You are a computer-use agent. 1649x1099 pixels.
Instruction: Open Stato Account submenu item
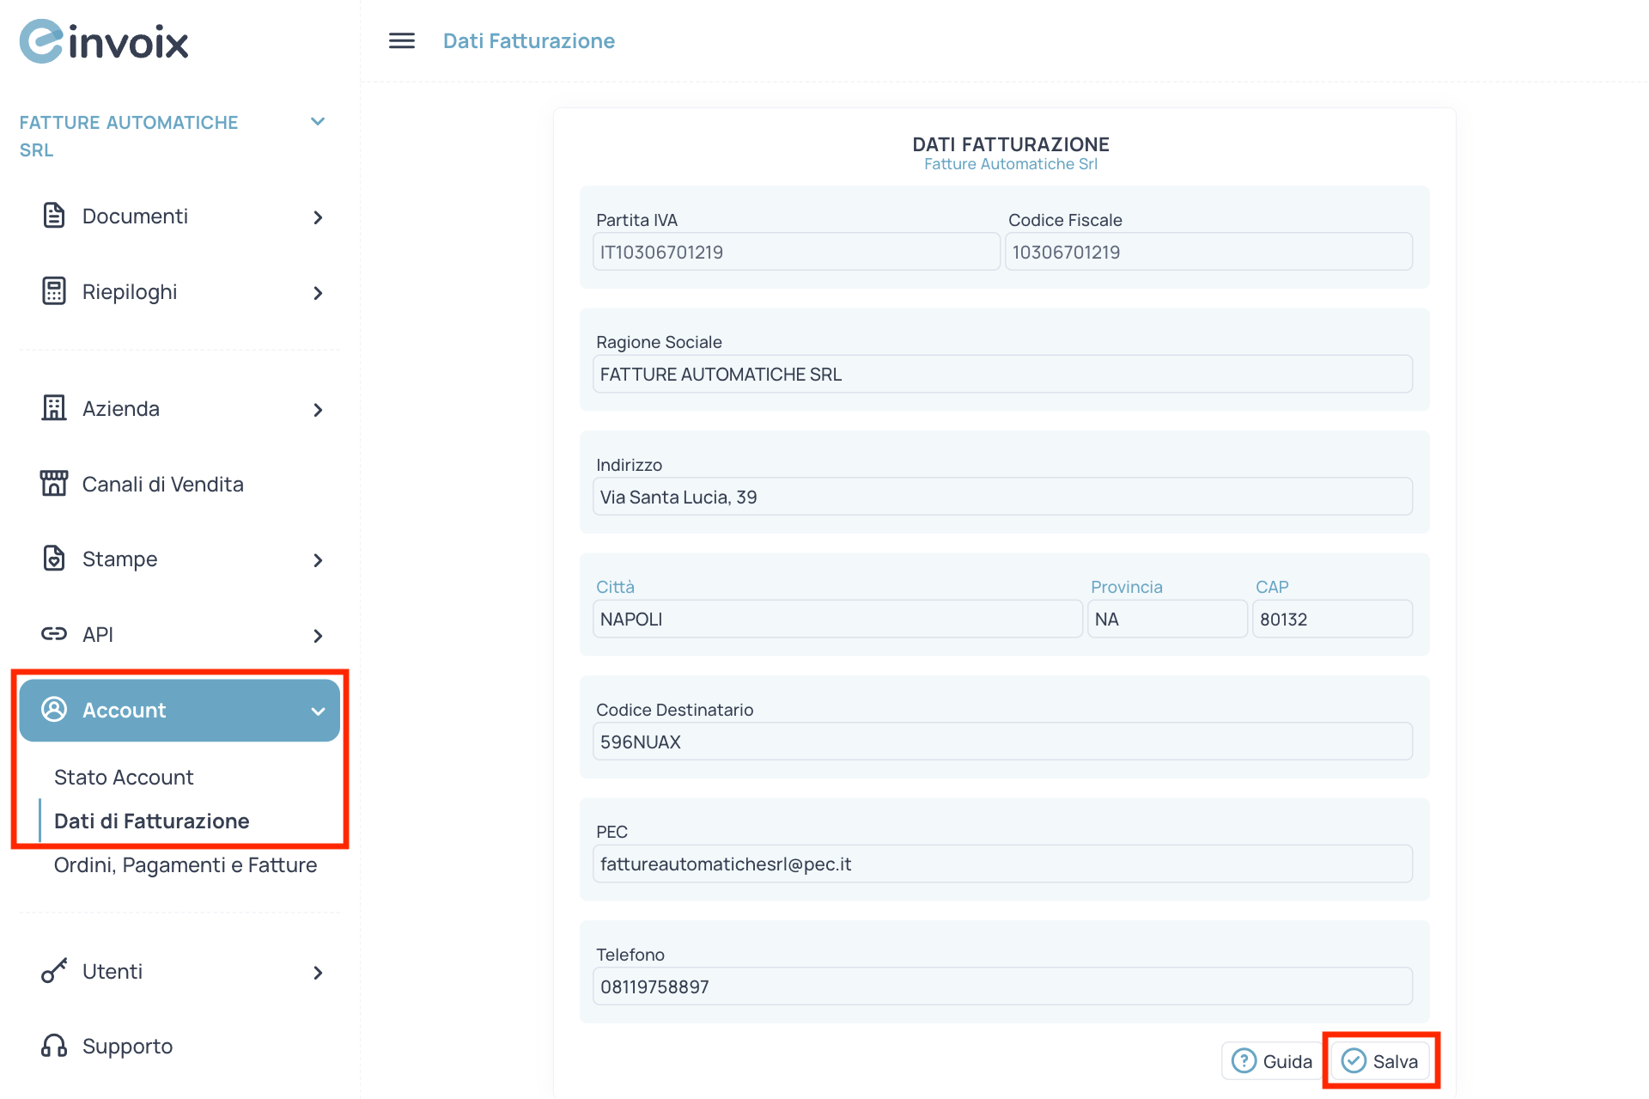tap(124, 777)
